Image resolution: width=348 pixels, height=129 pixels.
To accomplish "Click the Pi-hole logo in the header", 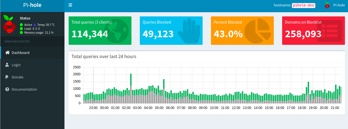I will coord(32,5).
